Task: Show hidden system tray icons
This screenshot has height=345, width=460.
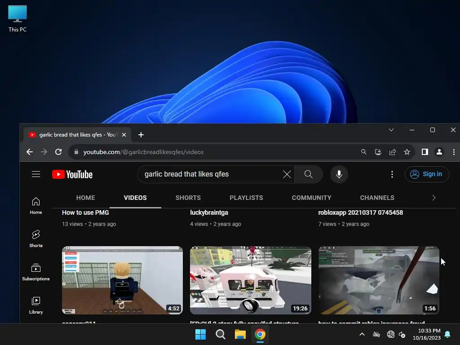Action: tap(362, 334)
